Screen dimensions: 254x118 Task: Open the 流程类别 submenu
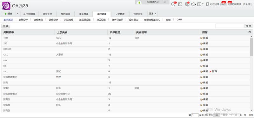[x=38, y=20]
